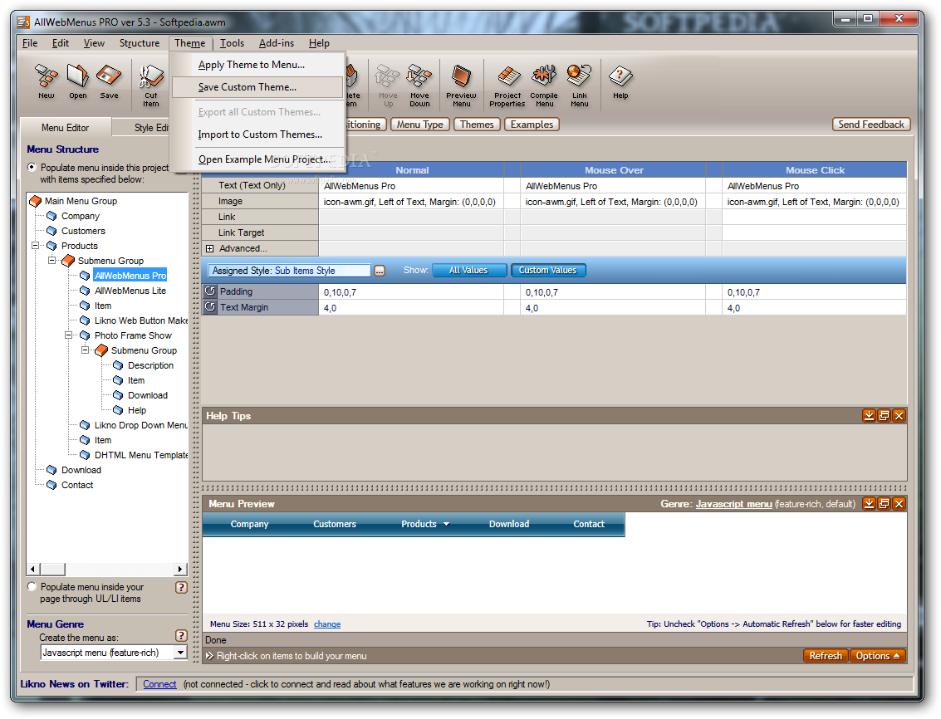Image resolution: width=941 pixels, height=719 pixels.
Task: Click the reset icon next to Padding
Action: (x=210, y=291)
